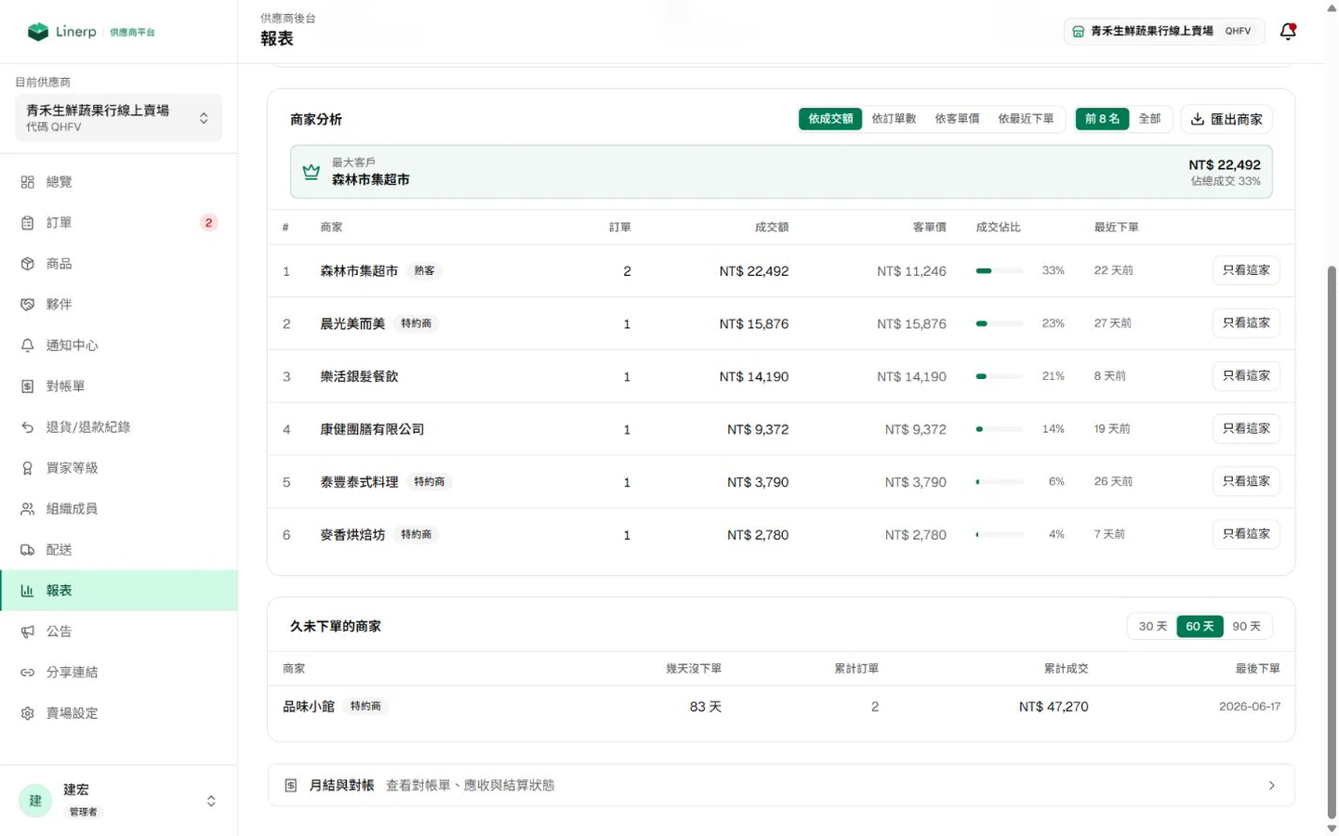Select the 前 8 名 filter

[x=1102, y=119]
